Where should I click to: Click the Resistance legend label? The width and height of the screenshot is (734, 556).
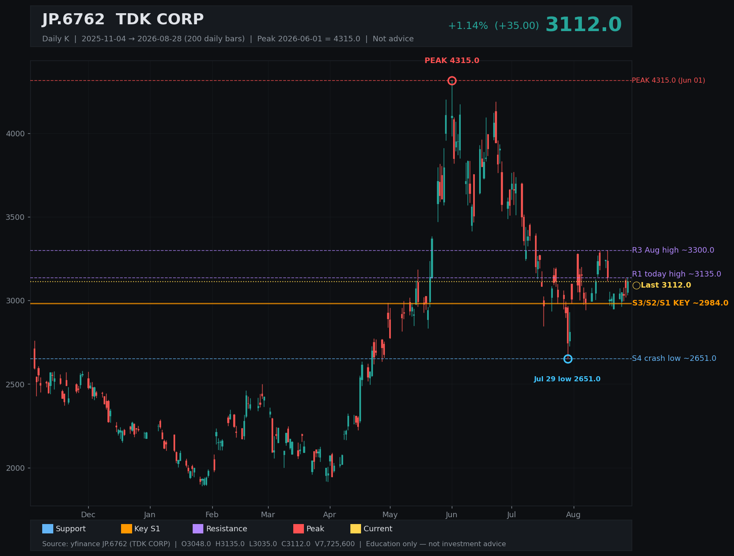point(227,529)
